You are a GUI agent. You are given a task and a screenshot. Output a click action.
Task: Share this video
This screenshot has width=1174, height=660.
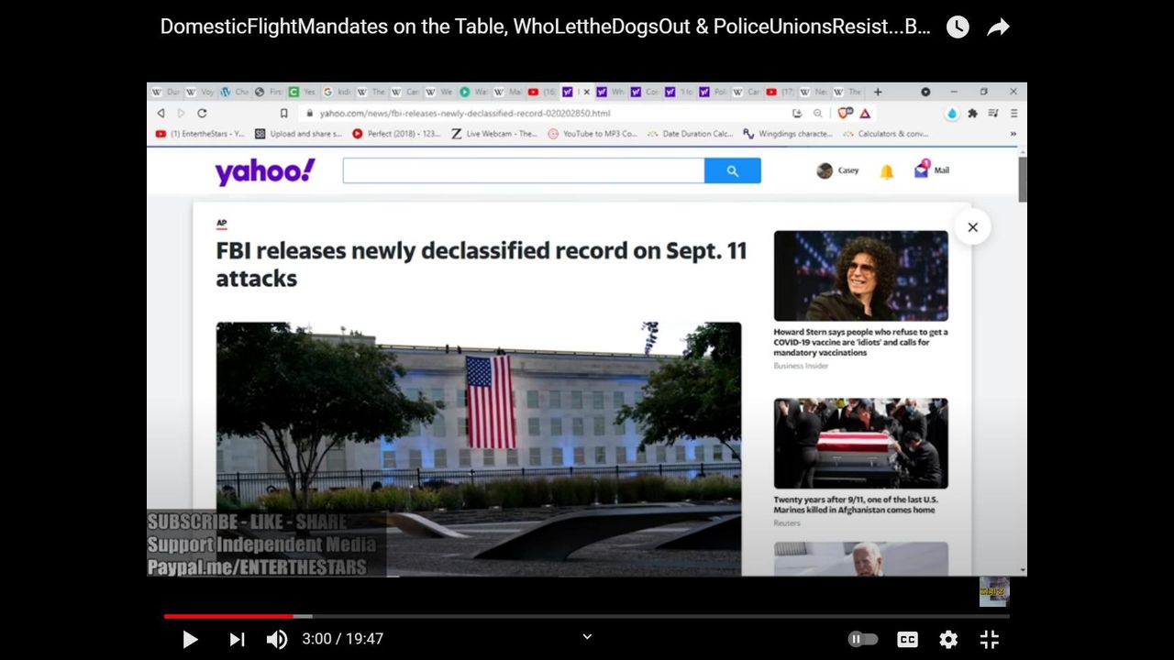coord(998,27)
